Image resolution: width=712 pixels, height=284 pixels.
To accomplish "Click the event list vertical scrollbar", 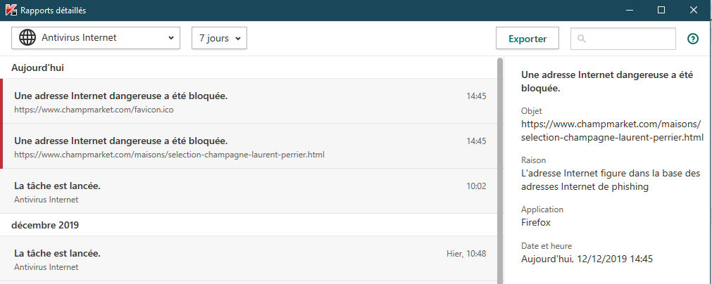I will (x=501, y=169).
